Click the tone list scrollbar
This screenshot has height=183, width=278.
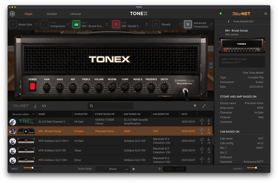(x=213, y=139)
